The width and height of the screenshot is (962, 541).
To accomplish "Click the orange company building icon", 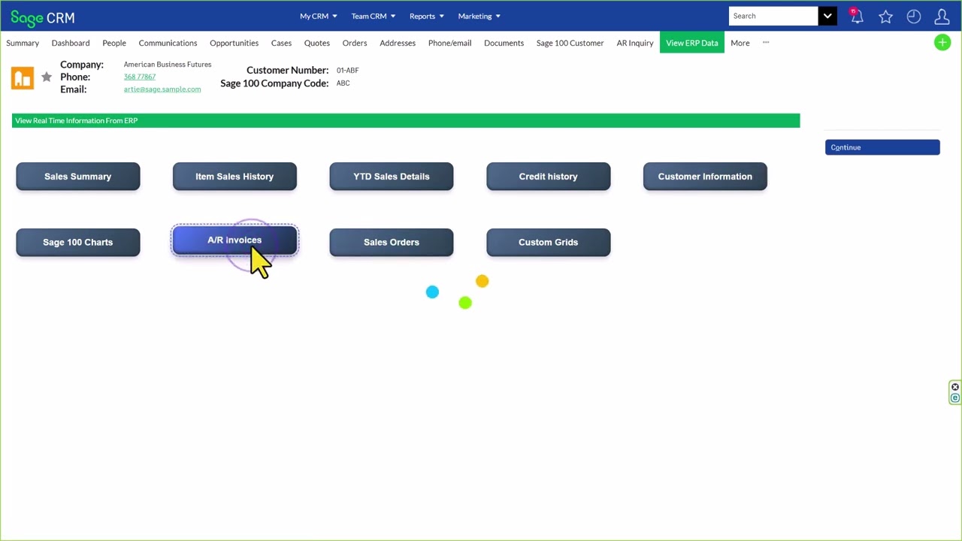I will tap(23, 77).
